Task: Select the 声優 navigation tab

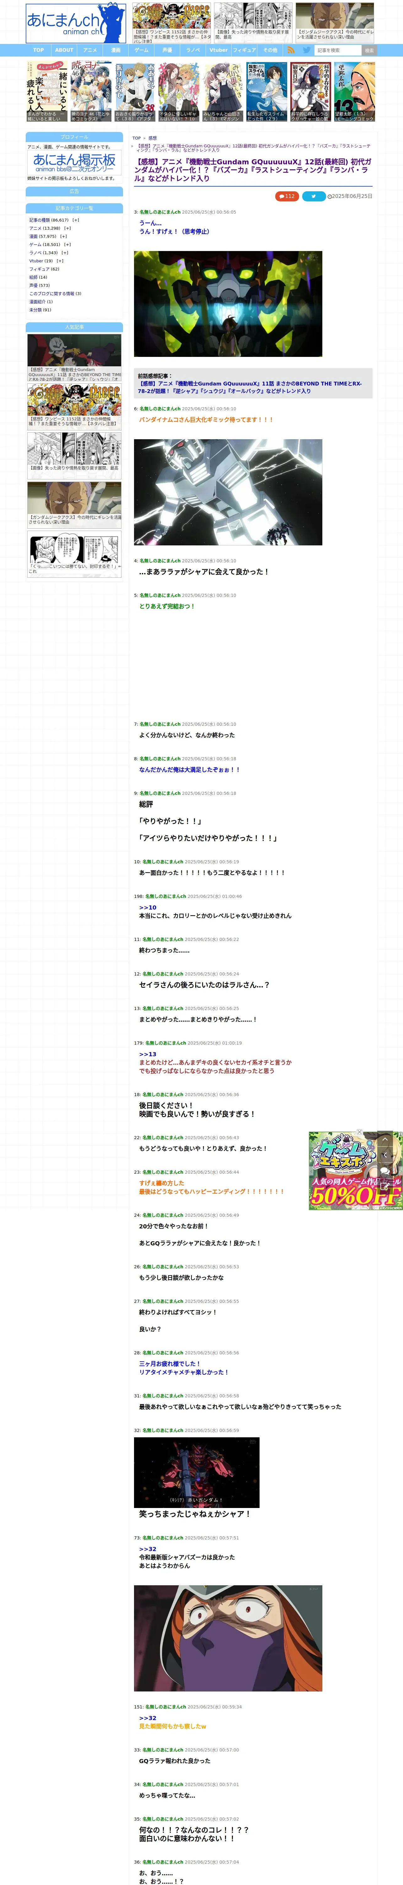Action: [x=168, y=51]
